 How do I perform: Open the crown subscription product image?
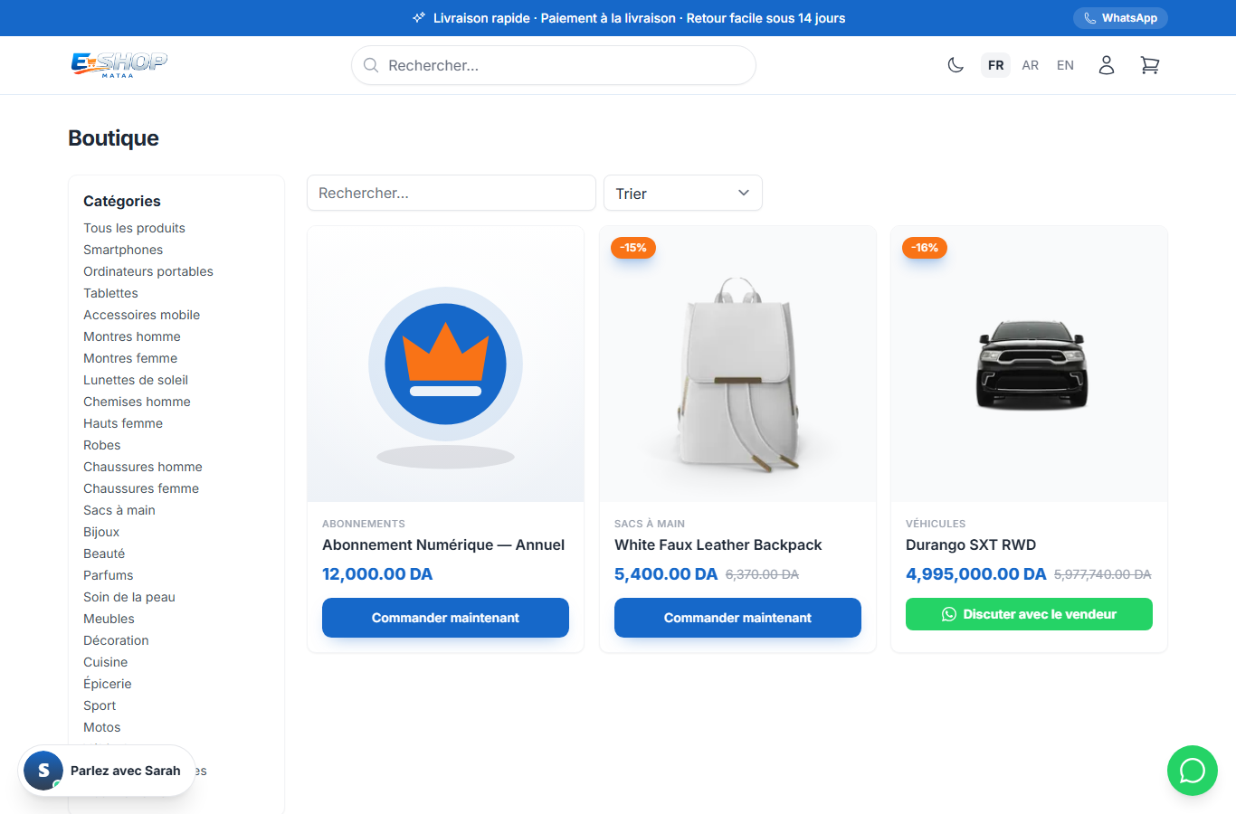[445, 364]
